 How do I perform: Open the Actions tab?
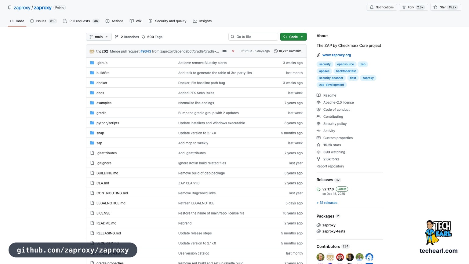[x=115, y=21]
